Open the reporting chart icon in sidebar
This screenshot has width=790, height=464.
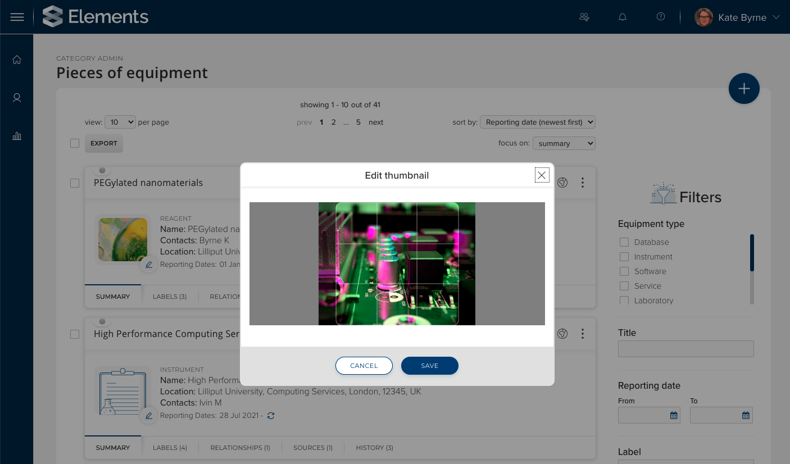17,136
